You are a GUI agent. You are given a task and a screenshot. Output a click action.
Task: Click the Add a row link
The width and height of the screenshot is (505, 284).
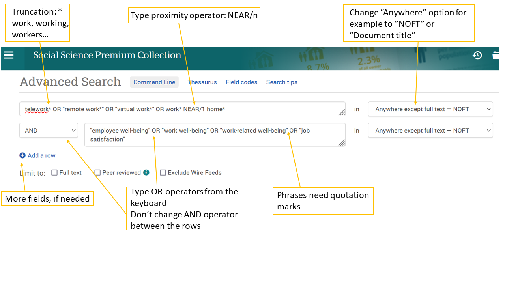(x=41, y=155)
